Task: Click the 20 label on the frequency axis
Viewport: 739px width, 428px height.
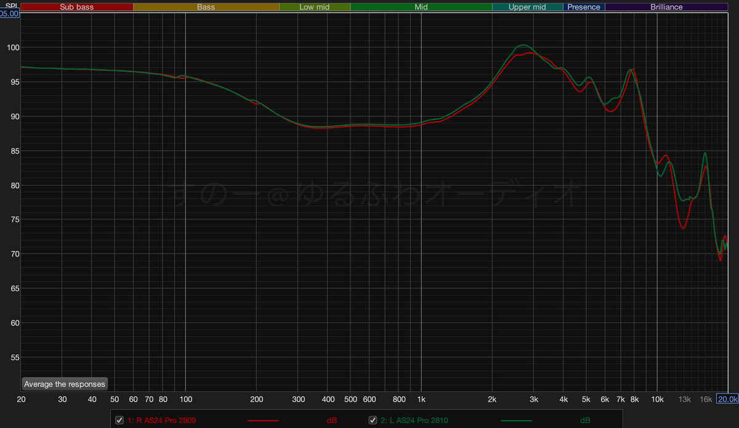Action: click(x=21, y=399)
